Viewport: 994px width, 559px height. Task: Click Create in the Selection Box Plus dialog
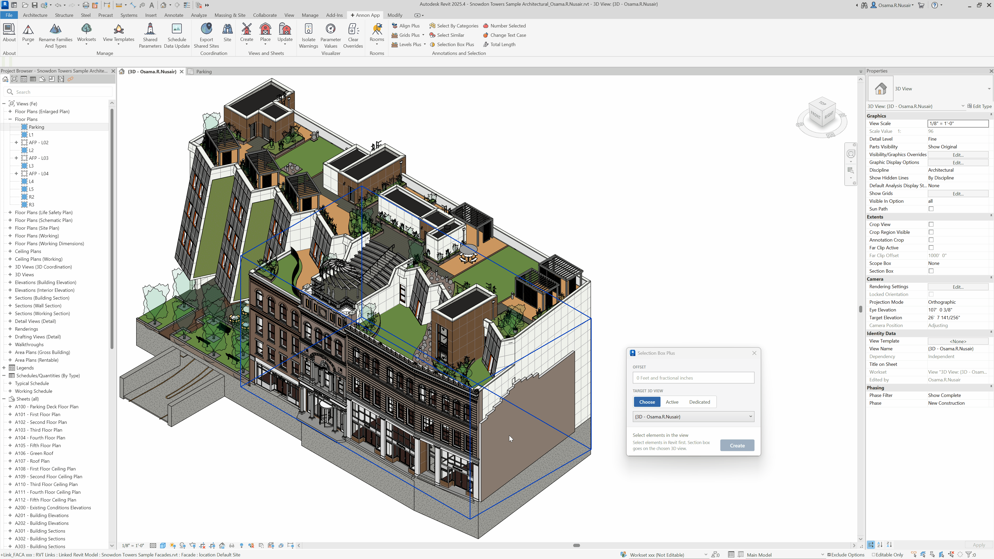[x=737, y=446]
